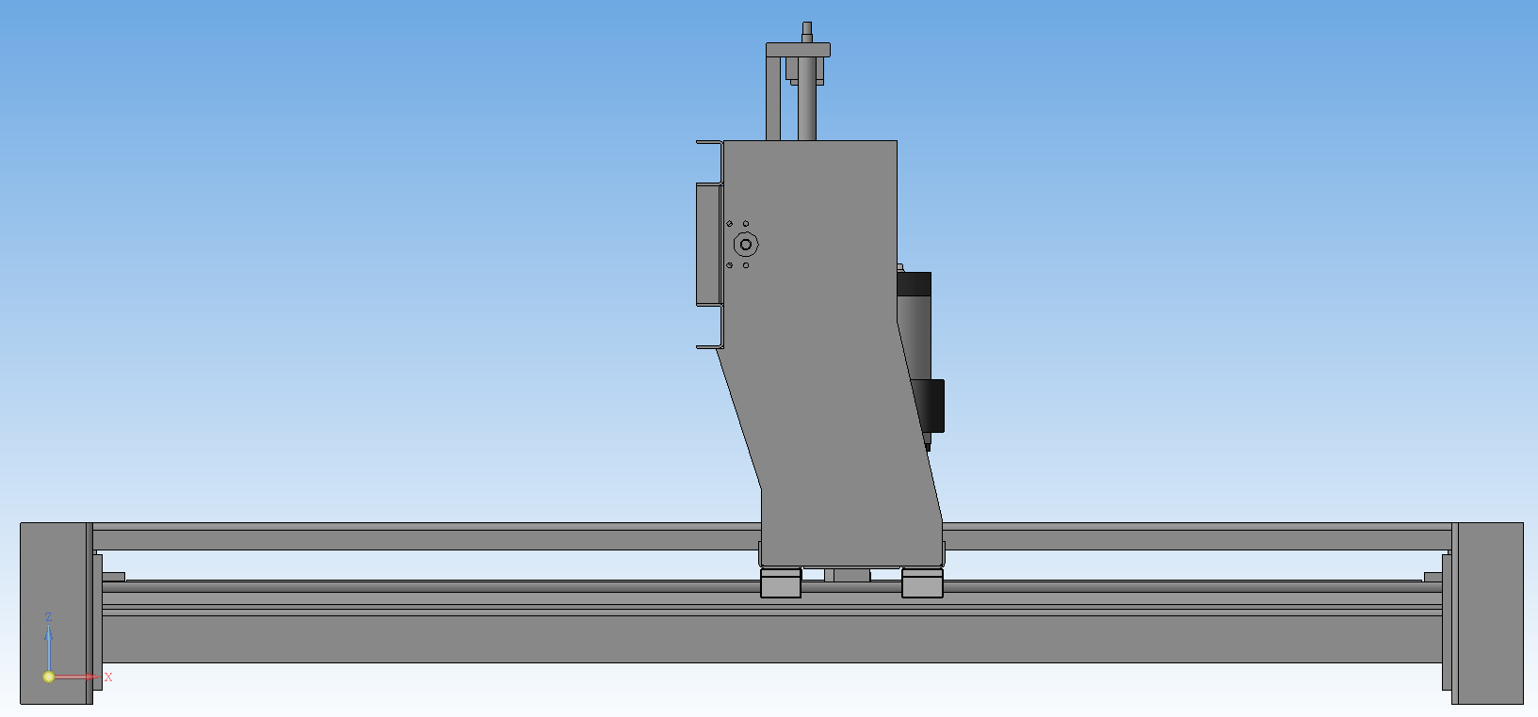Screen dimensions: 1538x717
Task: Select the left carriage block under the gantry
Action: click(x=781, y=583)
